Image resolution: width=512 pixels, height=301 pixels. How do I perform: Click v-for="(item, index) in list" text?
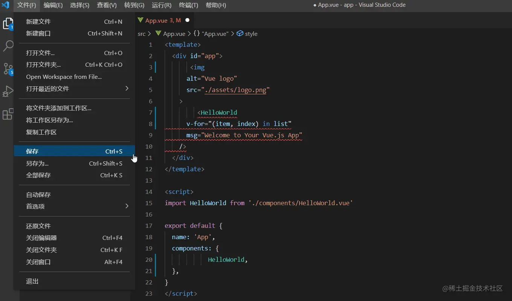click(239, 124)
